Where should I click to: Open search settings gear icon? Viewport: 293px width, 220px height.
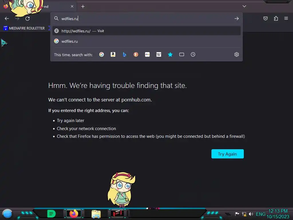click(x=237, y=54)
